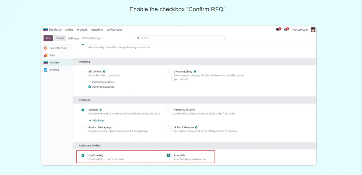Click the Purchase app logo icon
The width and height of the screenshot is (362, 175).
pos(45,30)
